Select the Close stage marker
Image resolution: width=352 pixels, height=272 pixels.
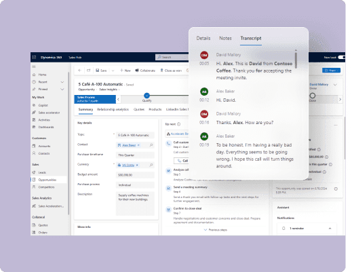click(x=313, y=96)
